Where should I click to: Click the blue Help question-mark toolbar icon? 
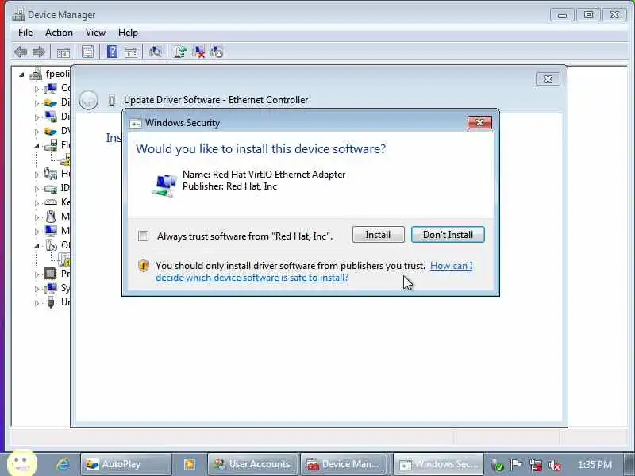pos(112,52)
